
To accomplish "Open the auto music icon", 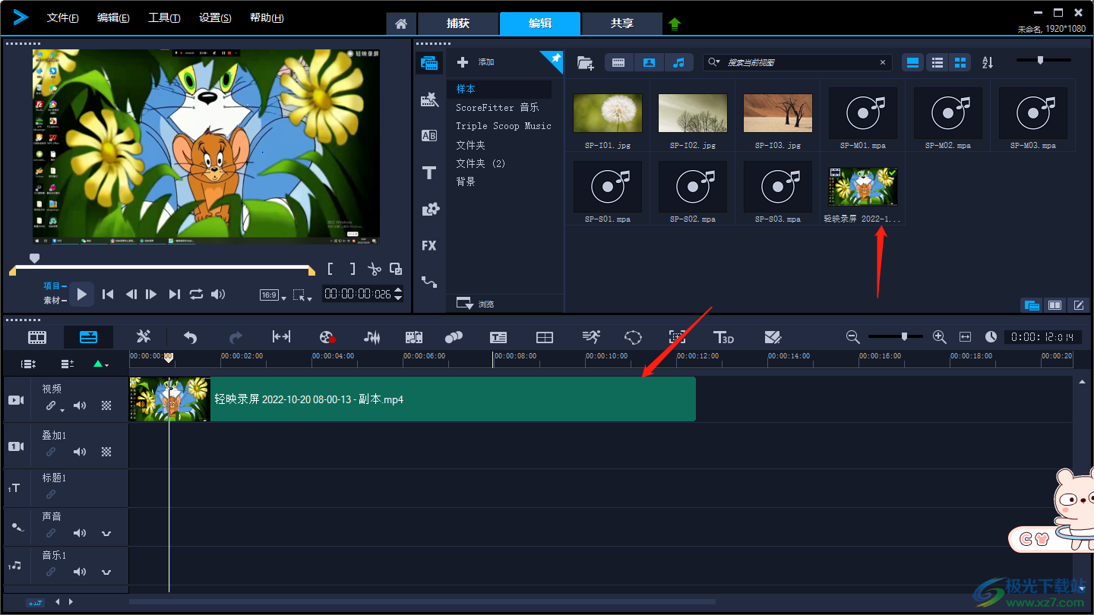I will [x=414, y=337].
